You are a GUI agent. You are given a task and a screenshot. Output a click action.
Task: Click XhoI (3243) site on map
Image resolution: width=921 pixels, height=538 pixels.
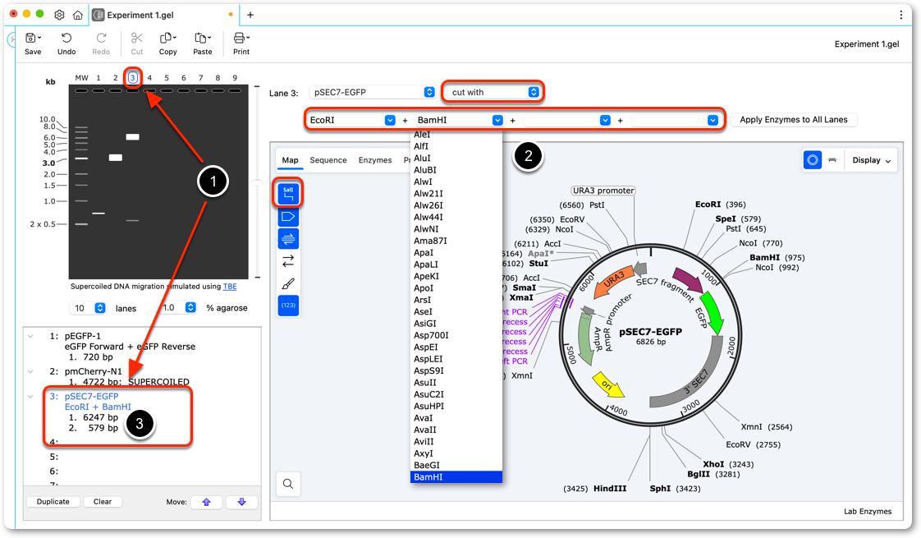coord(728,465)
